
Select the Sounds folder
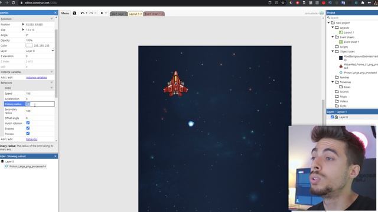pyautogui.click(x=344, y=92)
